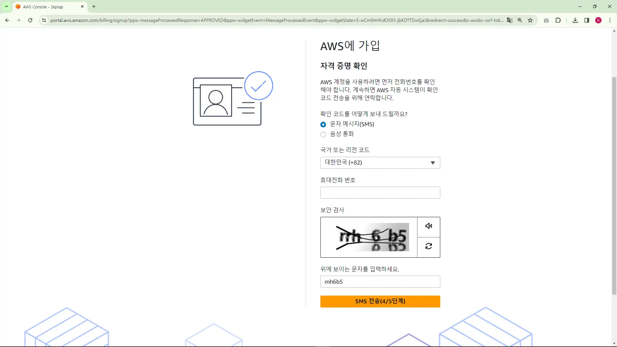Open the Chrome three-dot menu
The image size is (617, 347).
coord(610,20)
